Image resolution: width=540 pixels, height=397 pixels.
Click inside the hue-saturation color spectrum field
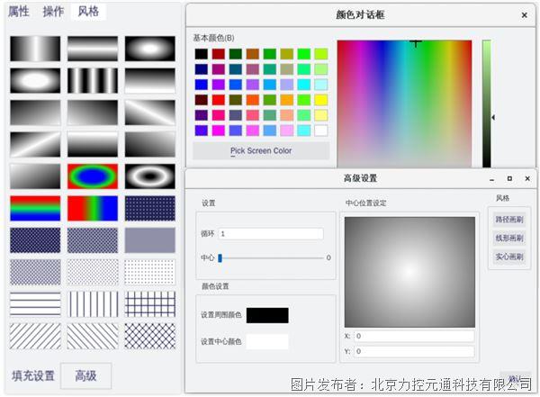pyautogui.click(x=404, y=104)
